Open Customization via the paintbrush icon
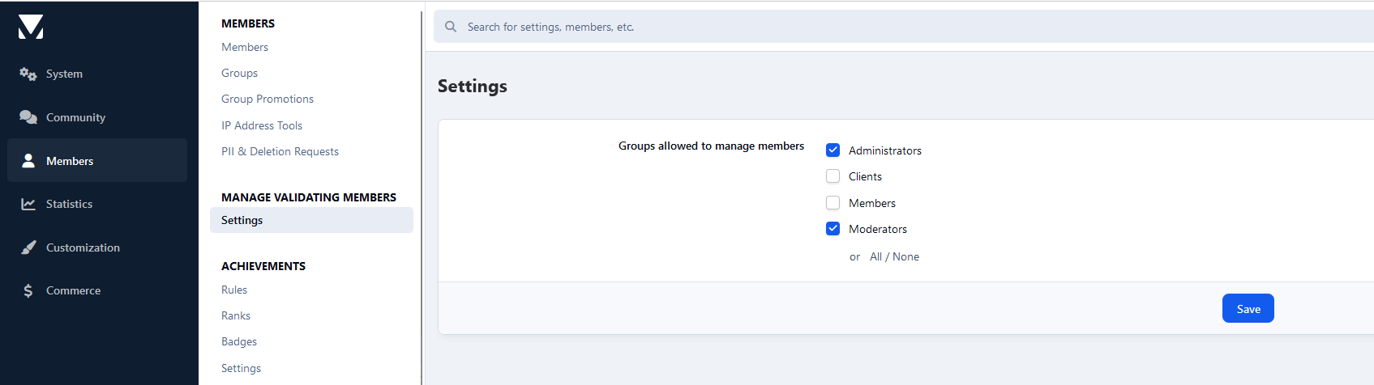1374x385 pixels. coord(28,247)
